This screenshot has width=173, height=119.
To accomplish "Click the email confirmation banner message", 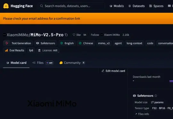I will tap(41, 19).
